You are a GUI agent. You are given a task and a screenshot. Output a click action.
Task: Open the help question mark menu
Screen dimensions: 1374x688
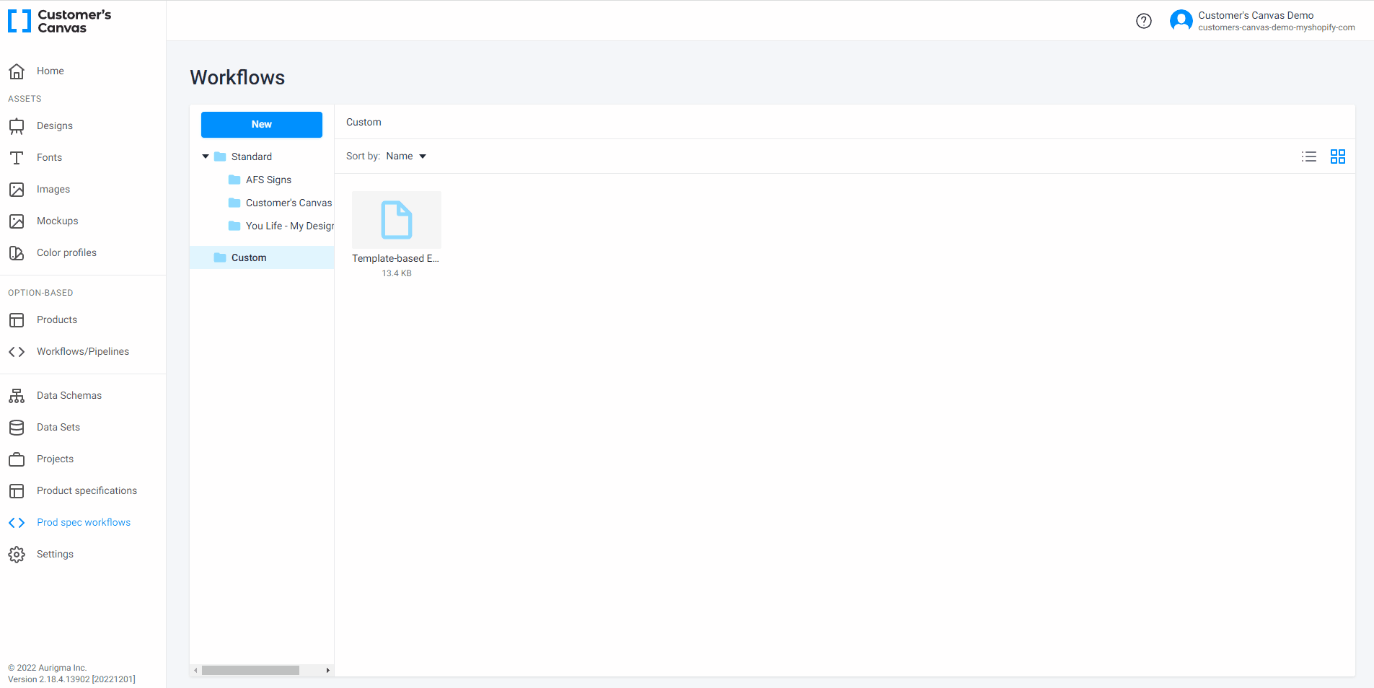tap(1144, 21)
